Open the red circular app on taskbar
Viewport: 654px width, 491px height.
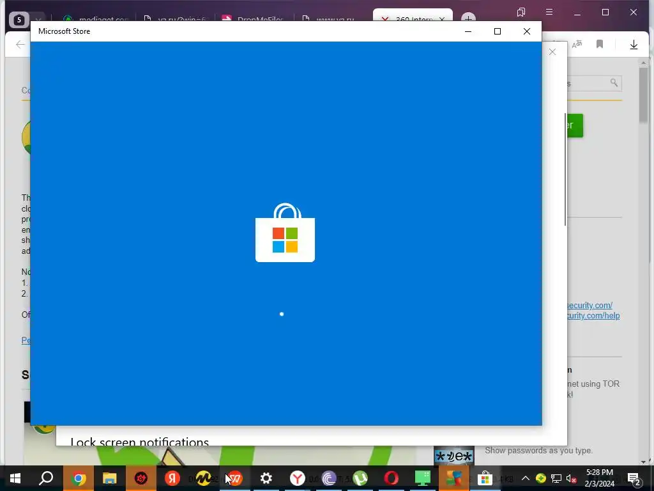pyautogui.click(x=141, y=478)
